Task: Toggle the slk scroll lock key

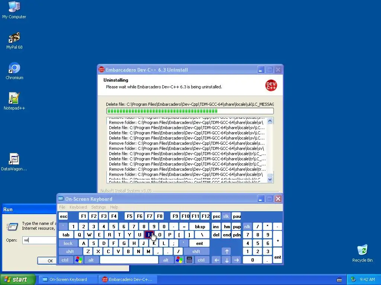Action: click(x=226, y=216)
